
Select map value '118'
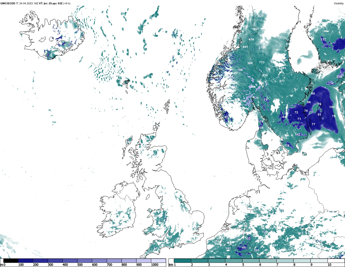287,145
